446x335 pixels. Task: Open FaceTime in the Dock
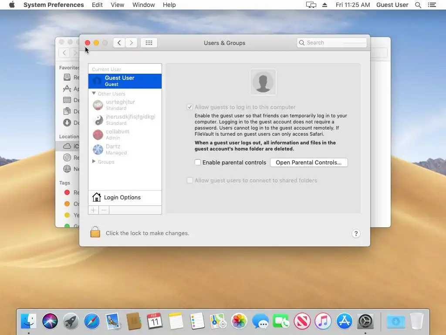tap(281, 321)
